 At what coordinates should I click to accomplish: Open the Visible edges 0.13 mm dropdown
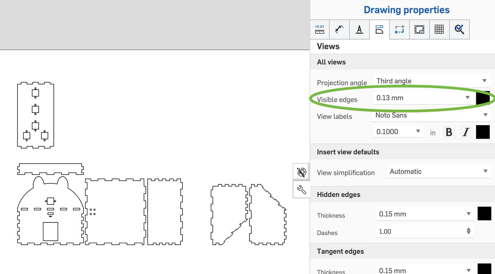coord(423,98)
